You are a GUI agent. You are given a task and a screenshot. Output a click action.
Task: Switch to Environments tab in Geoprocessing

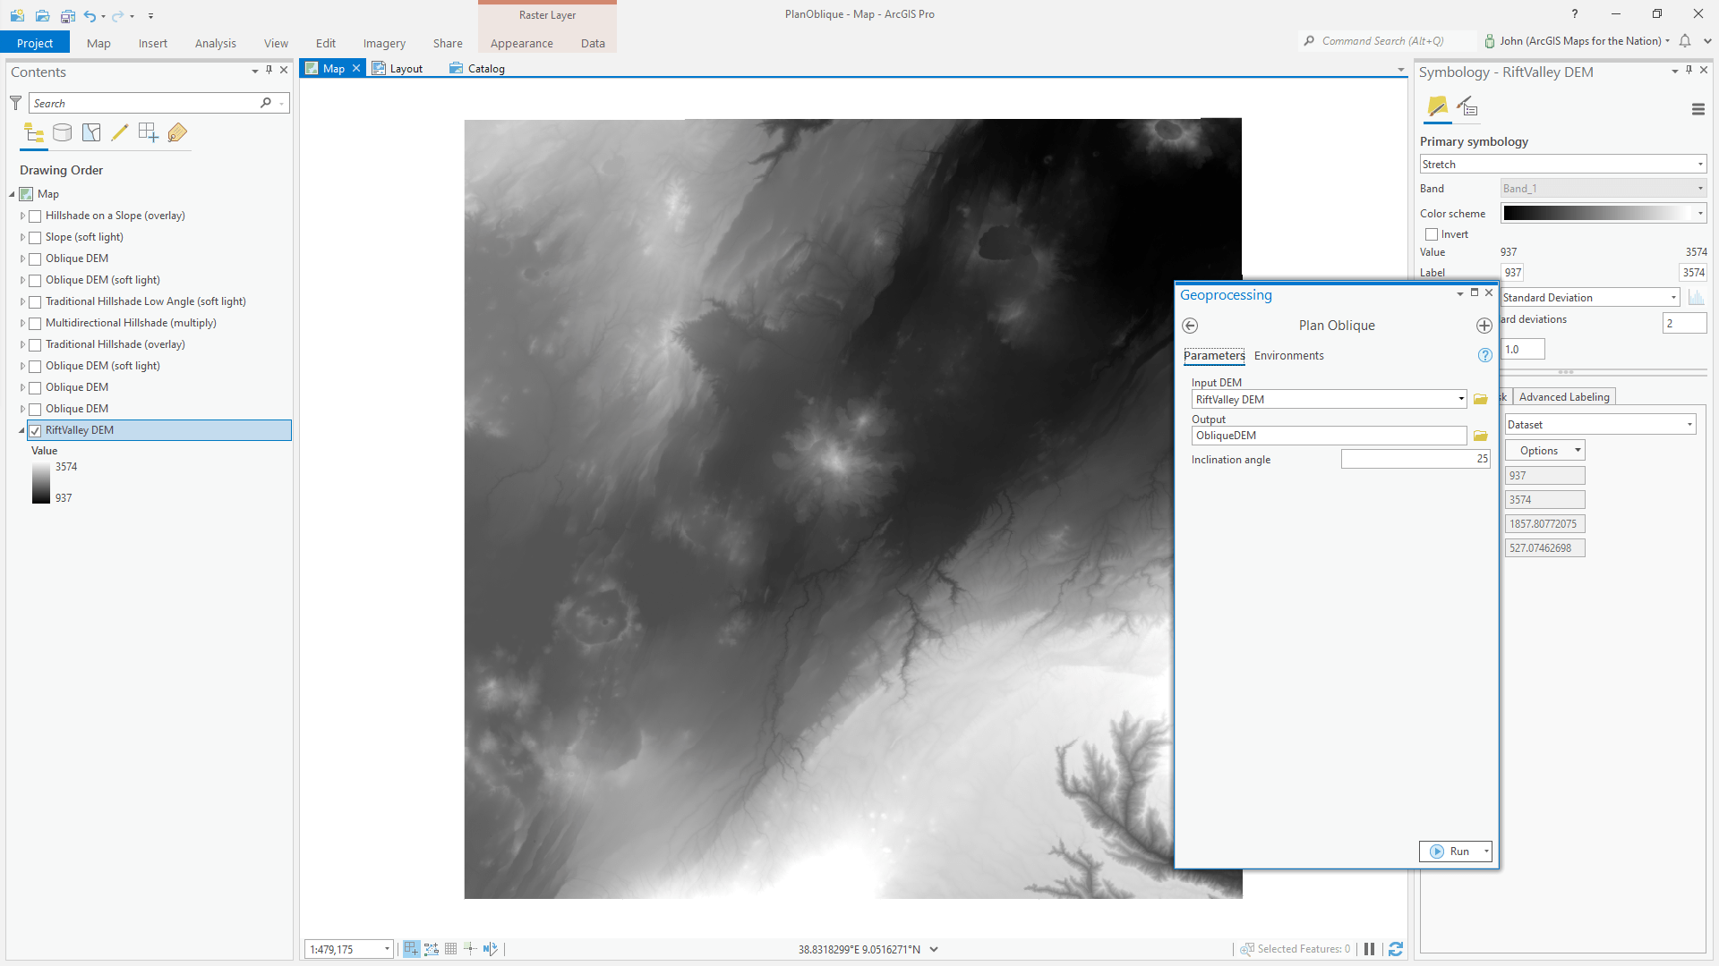point(1288,356)
